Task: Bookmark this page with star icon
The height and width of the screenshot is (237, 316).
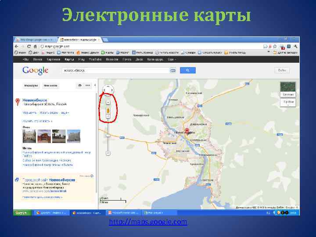Action: coord(275,47)
